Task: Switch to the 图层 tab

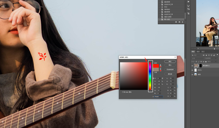Action: [x=193, y=52]
